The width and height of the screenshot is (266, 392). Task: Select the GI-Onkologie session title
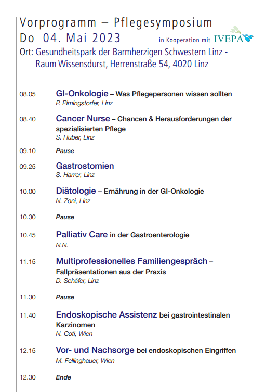pyautogui.click(x=82, y=94)
